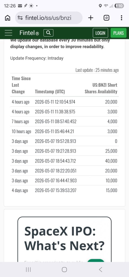
Task: Open the Fintel hamburger menu
Action: point(8,33)
